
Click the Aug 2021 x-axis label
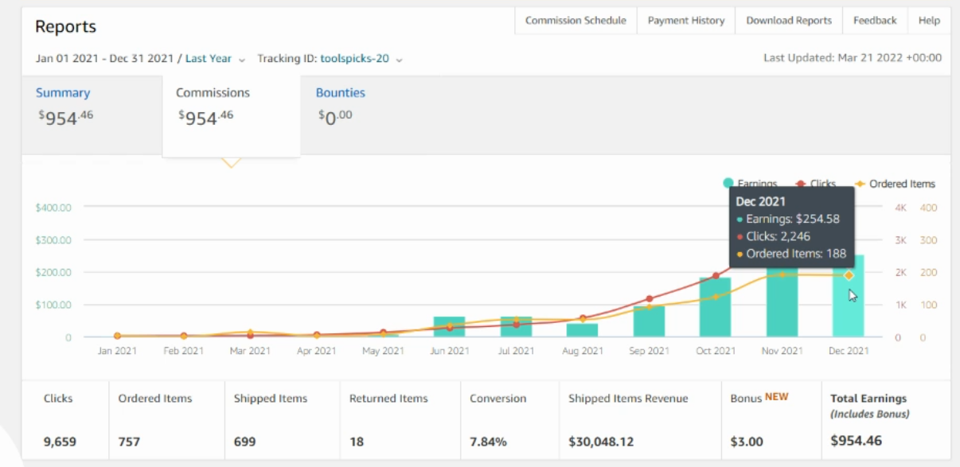(x=583, y=351)
